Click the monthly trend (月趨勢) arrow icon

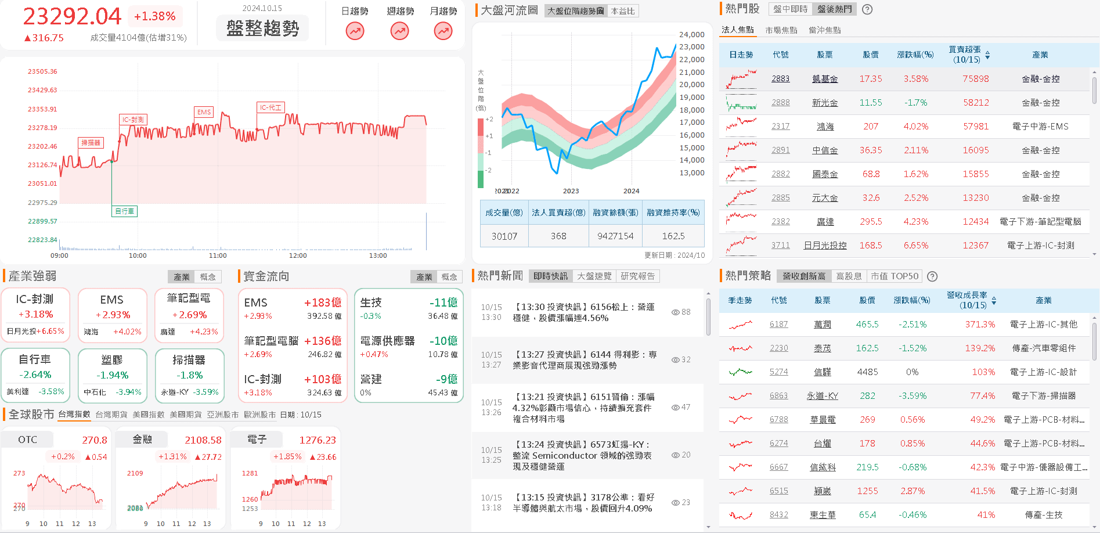pyautogui.click(x=443, y=31)
